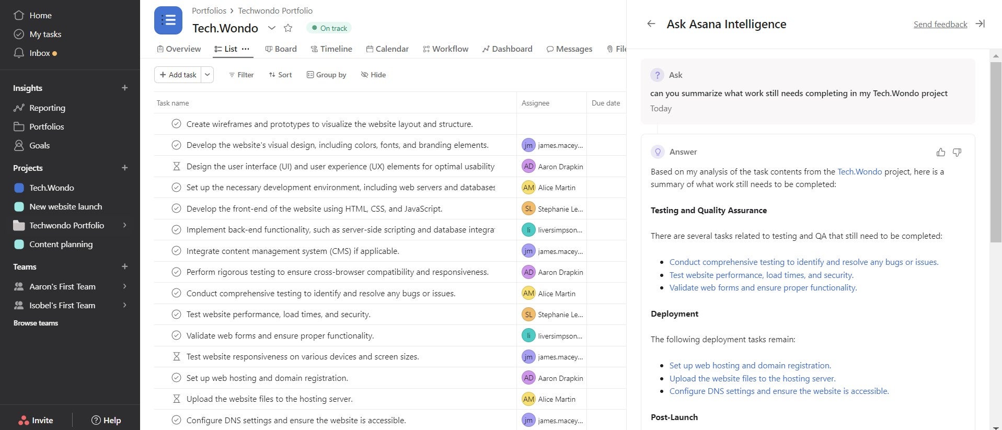Click james.macey avatar on Develop visual design row
This screenshot has height=430, width=1002.
(x=528, y=145)
